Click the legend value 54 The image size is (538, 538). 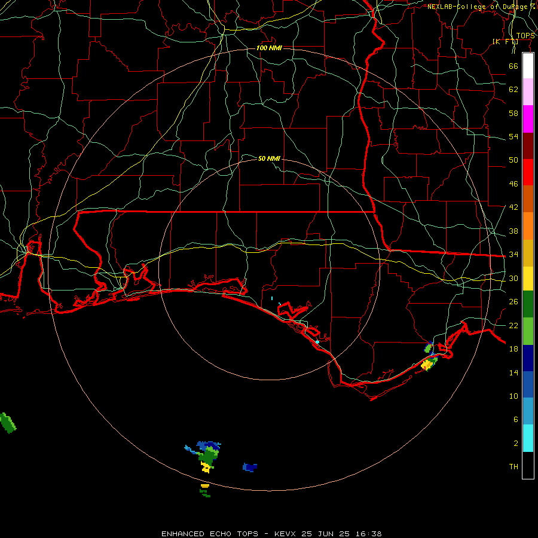(x=513, y=136)
